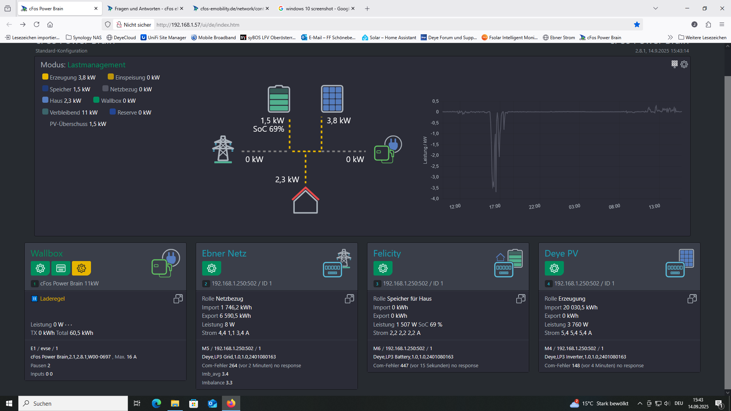Open dashboard gear settings icon
This screenshot has height=411, width=731.
(684, 64)
